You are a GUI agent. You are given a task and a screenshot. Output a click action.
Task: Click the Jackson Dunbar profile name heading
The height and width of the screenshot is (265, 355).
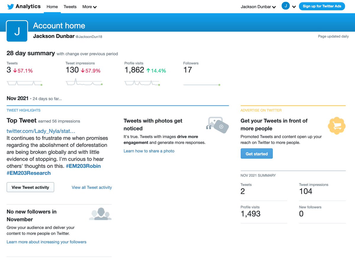tap(54, 36)
